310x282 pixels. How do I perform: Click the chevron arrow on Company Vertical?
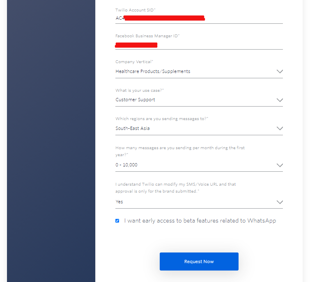[x=280, y=71]
